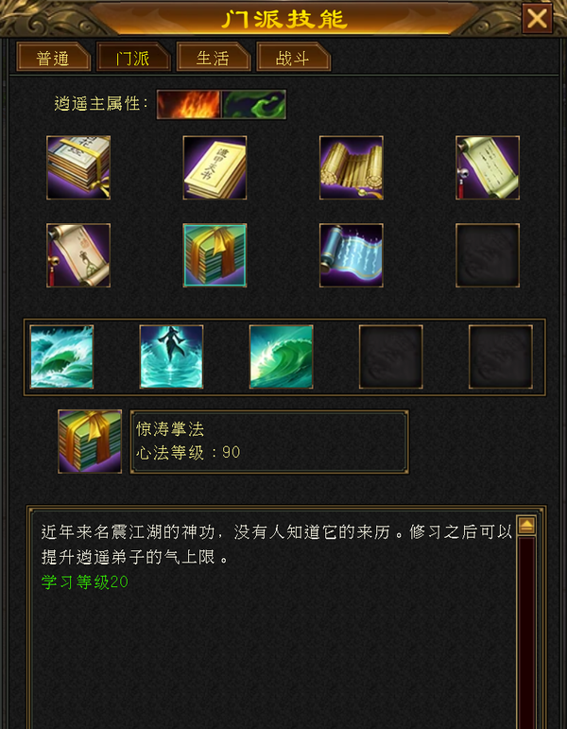Click the figure rising from water skill
Image resolution: width=567 pixels, height=729 pixels.
pyautogui.click(x=171, y=356)
